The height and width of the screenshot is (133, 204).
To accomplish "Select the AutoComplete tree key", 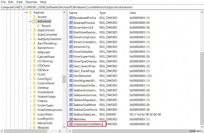I will [47, 35].
